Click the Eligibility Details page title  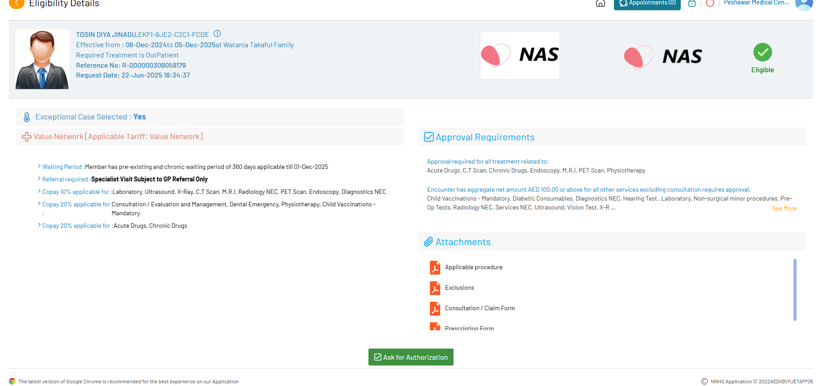tap(64, 4)
